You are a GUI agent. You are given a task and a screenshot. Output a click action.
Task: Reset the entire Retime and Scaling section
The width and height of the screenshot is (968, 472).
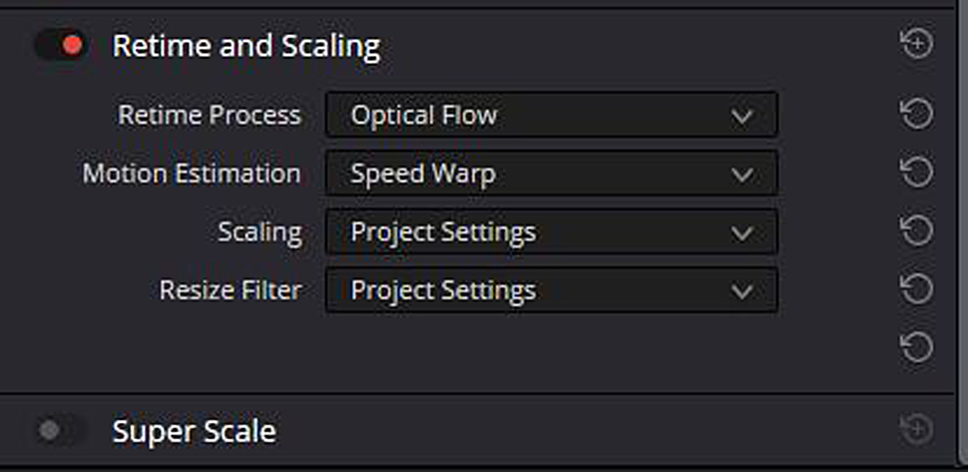click(917, 44)
